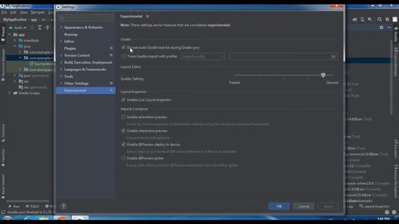
Task: Click the project-level icon beside Plugins
Action: coord(111,48)
